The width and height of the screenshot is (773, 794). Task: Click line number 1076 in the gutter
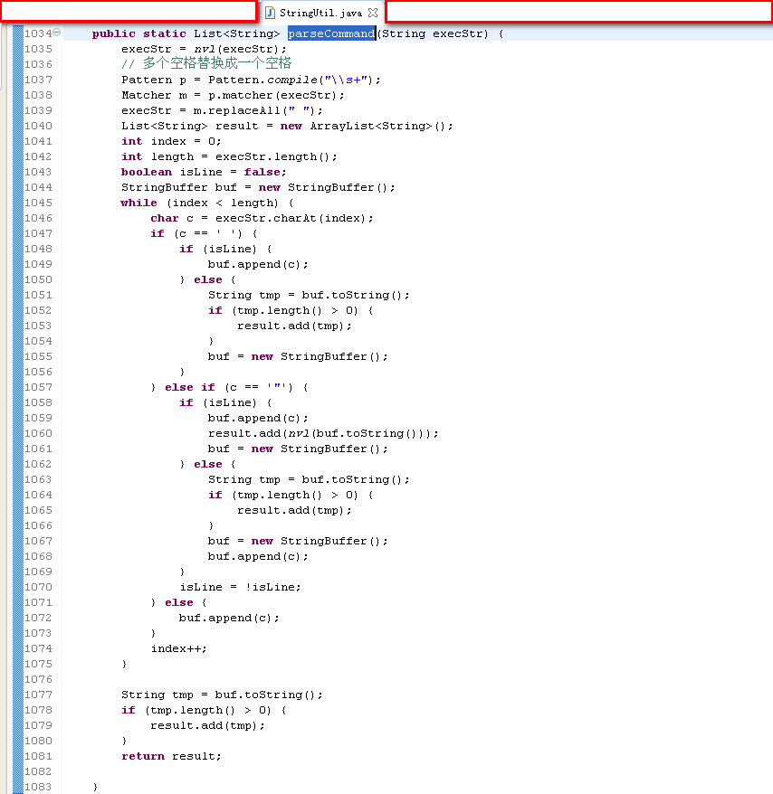pyautogui.click(x=39, y=679)
